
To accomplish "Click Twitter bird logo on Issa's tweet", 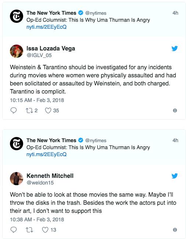I will (x=175, y=49).
